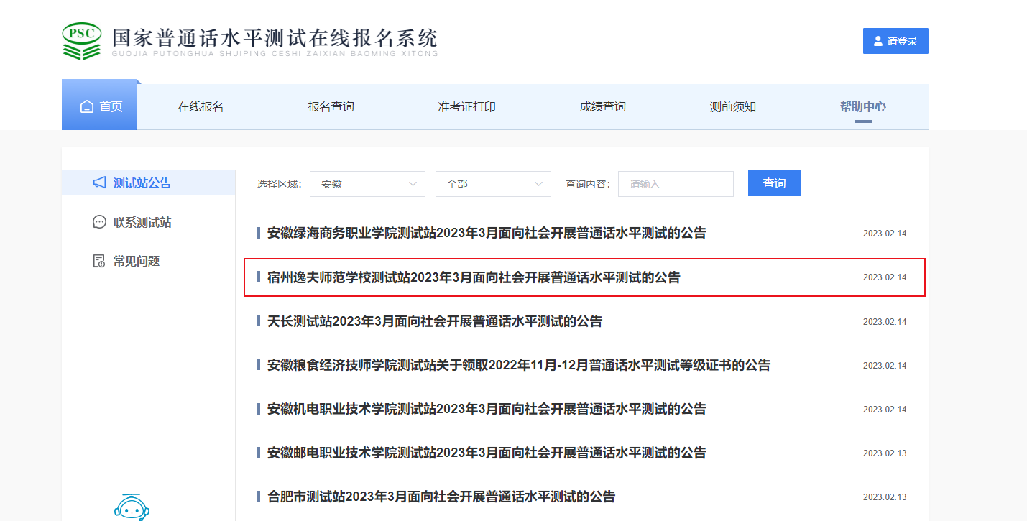Open the 安徽 region dropdown
The image size is (1027, 521).
coord(367,184)
